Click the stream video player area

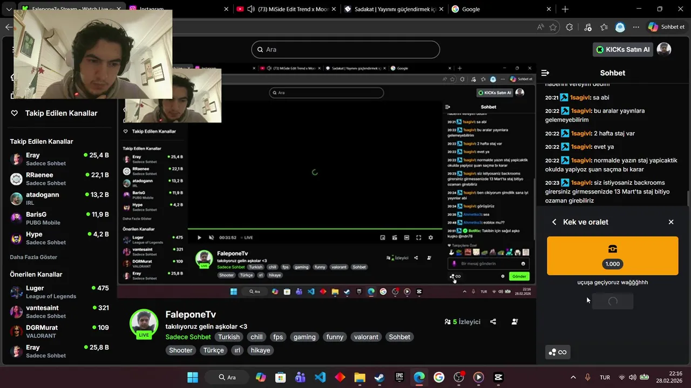tap(327, 181)
